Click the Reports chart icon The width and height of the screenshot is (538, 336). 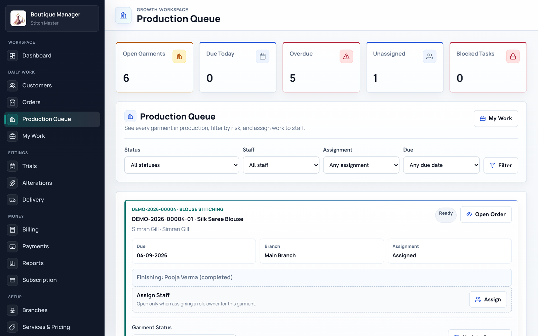(12, 263)
